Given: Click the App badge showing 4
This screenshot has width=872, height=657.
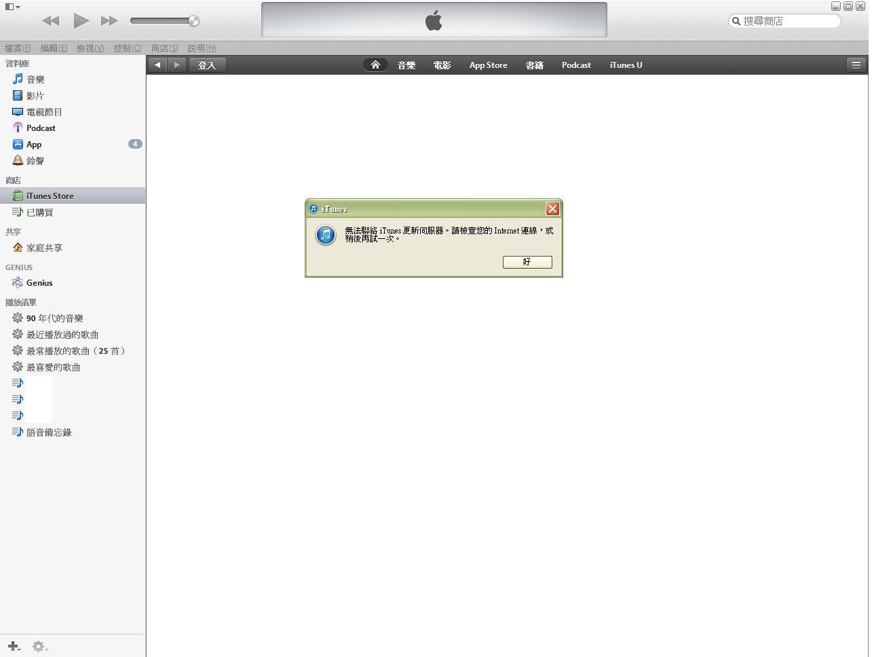Looking at the screenshot, I should [135, 144].
